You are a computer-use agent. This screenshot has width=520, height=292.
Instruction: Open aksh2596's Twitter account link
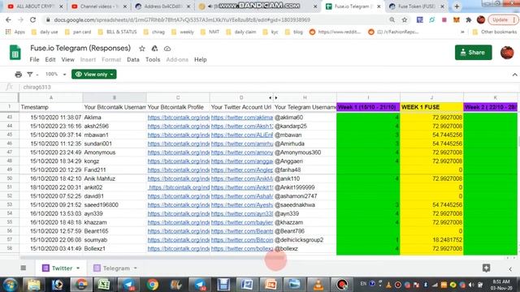242,127
